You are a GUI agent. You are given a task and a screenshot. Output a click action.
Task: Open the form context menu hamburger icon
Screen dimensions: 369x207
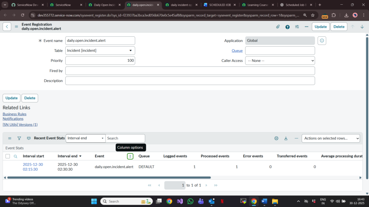pyautogui.click(x=16, y=27)
